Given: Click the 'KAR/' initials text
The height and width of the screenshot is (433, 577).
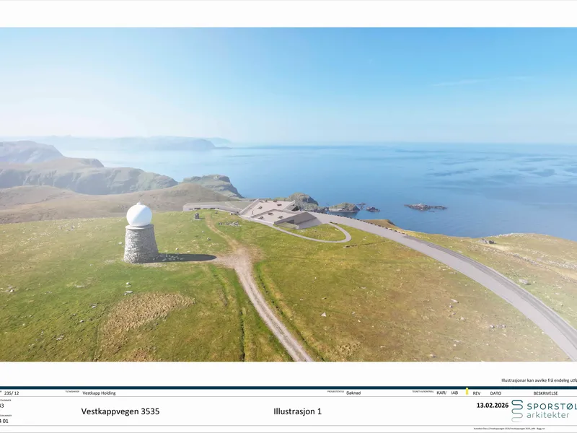Looking at the screenshot, I should pos(441,393).
